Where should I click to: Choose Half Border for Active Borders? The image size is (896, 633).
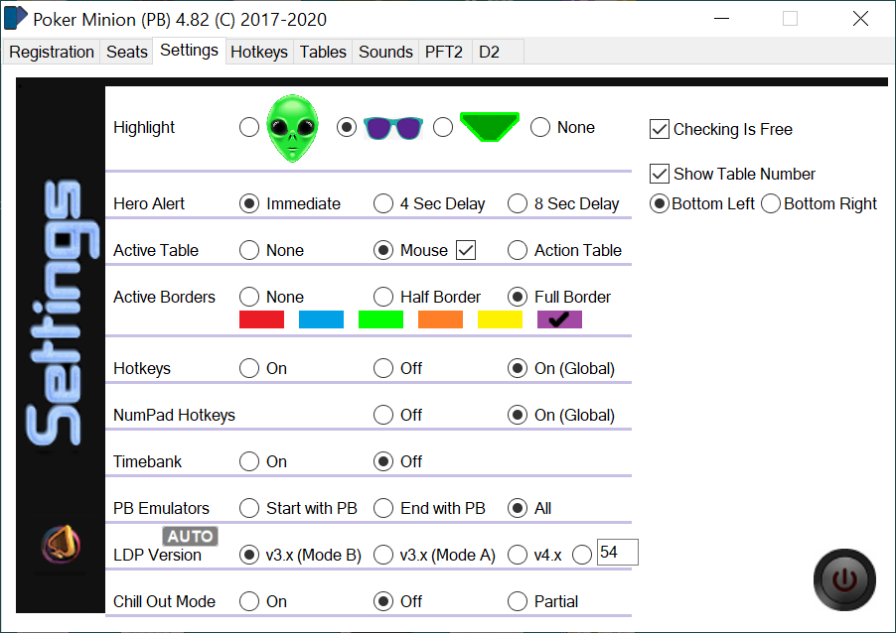coord(382,297)
